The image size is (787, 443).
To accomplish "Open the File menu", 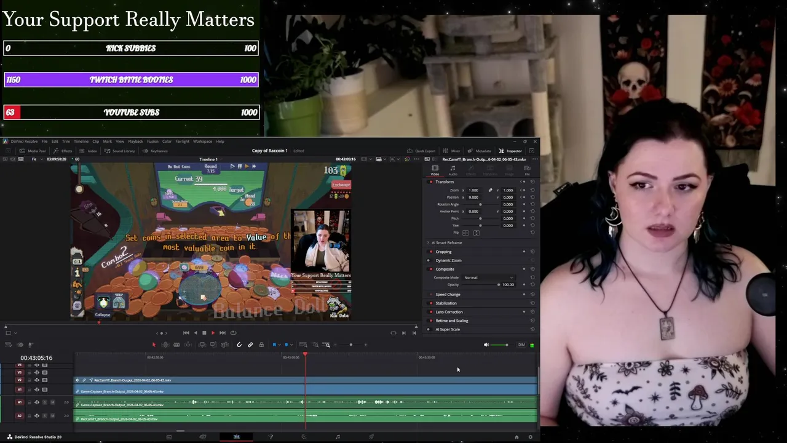I will coord(44,142).
